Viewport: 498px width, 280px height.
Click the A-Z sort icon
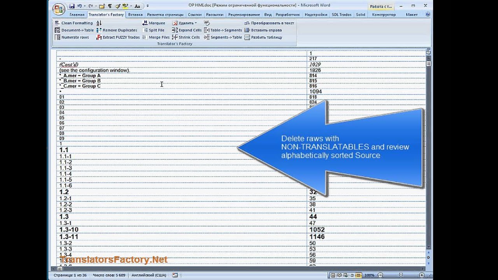point(99,23)
